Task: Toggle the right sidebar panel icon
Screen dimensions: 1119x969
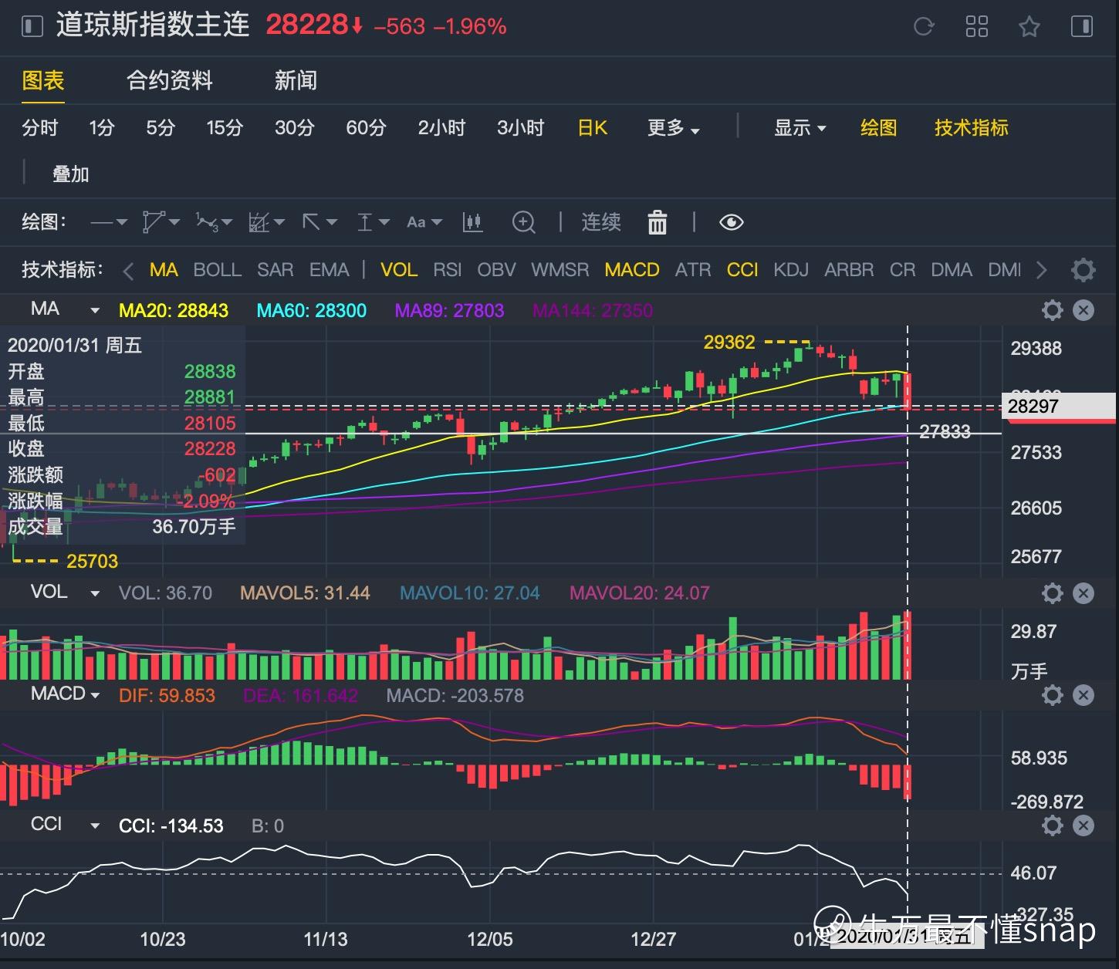Action: click(1082, 27)
